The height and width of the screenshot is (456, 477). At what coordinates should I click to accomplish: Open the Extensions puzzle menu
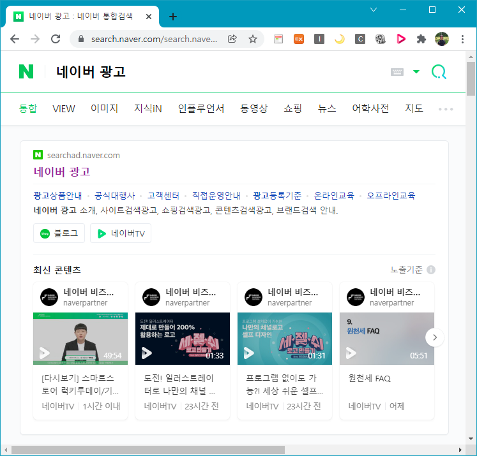[421, 39]
